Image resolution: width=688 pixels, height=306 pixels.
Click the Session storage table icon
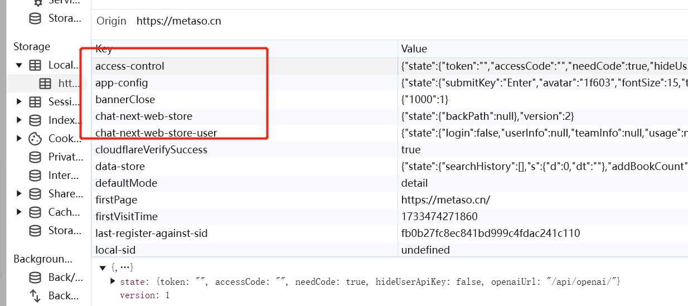pyautogui.click(x=35, y=102)
